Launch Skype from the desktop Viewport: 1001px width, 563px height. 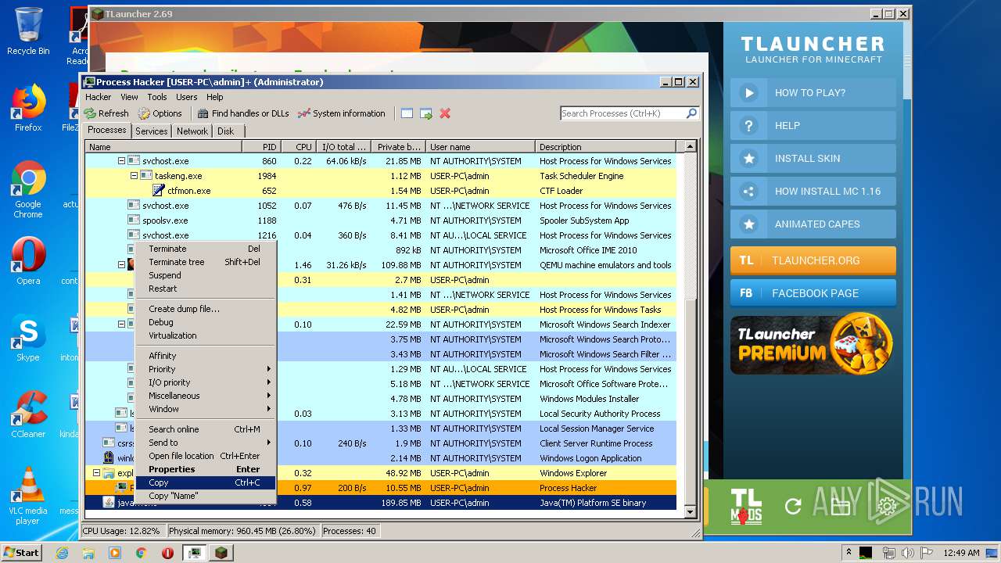click(28, 338)
